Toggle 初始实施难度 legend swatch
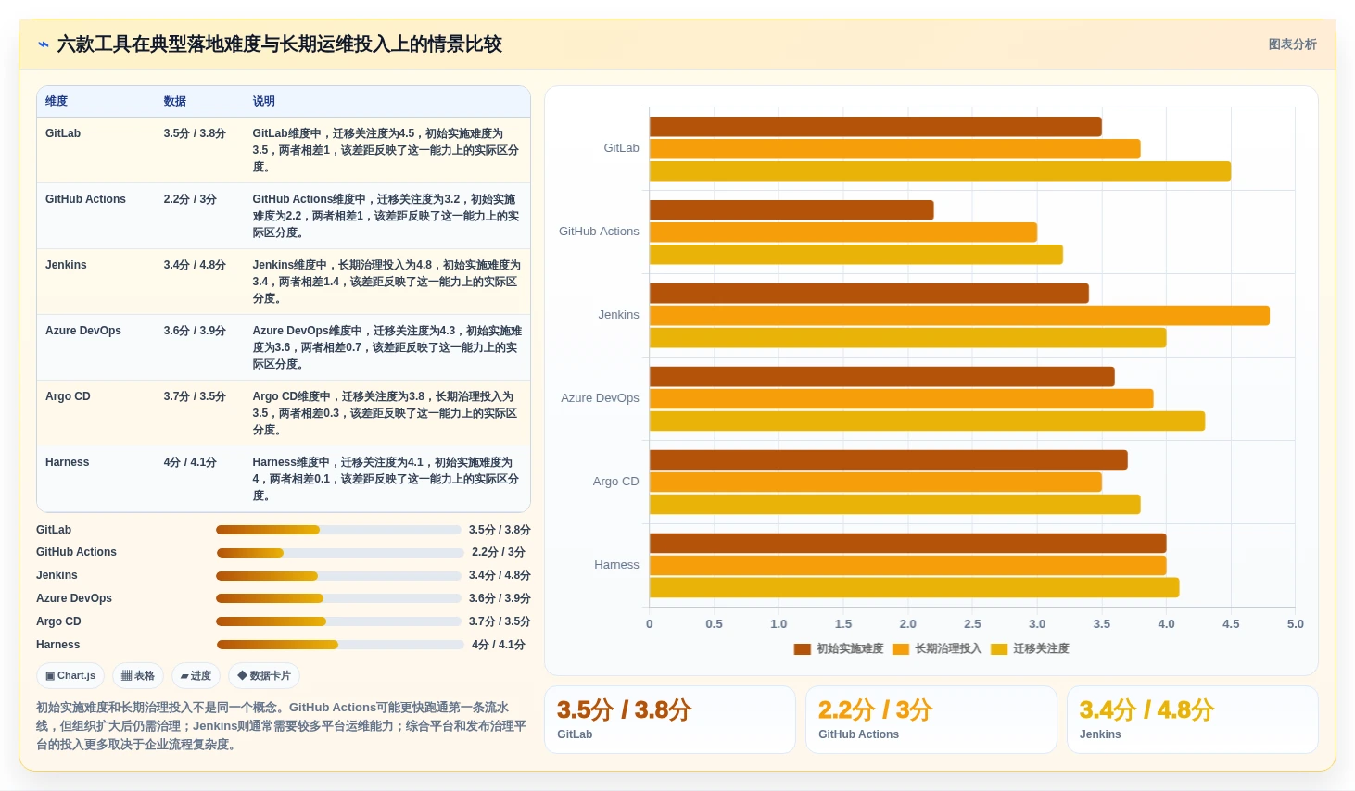This screenshot has height=791, width=1355. 803,649
